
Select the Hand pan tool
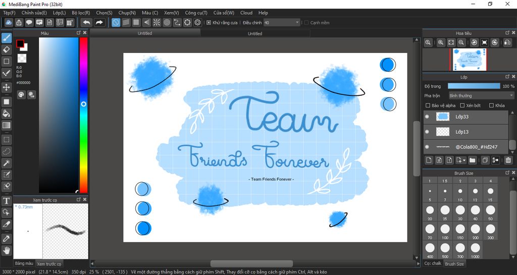point(6,250)
